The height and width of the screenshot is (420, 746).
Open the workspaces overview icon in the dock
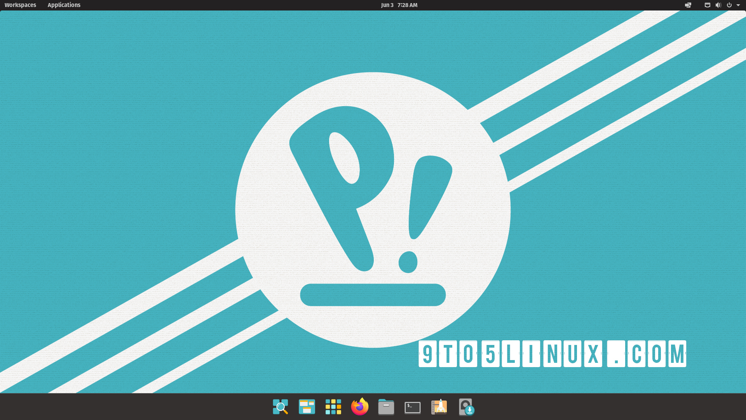[307, 407]
